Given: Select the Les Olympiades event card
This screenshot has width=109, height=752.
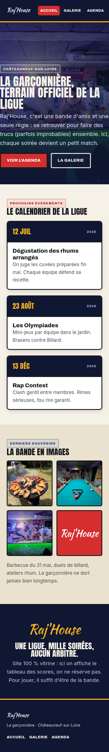Looking at the screenshot, I should 55,323.
